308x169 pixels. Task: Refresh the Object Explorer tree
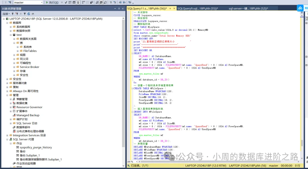tap(29, 14)
